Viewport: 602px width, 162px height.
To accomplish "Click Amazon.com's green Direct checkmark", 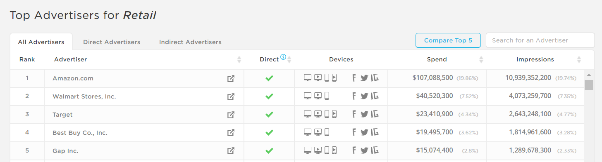I will [x=269, y=78].
